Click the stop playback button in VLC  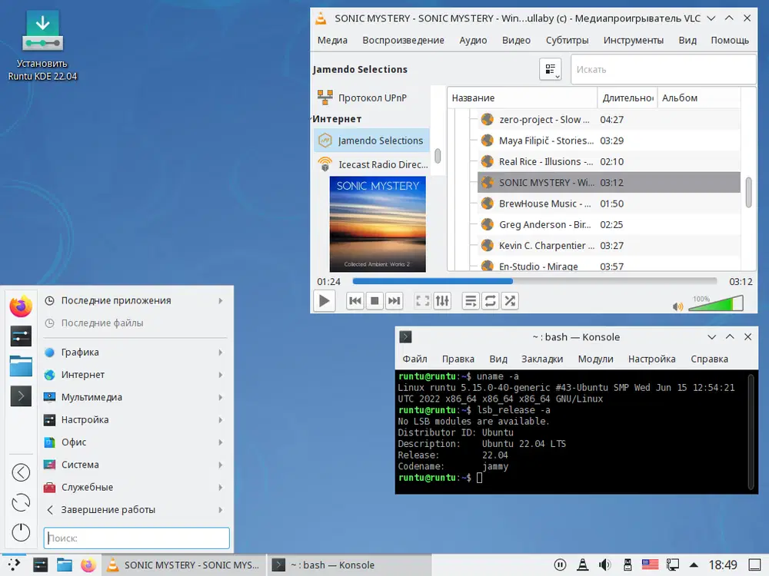click(375, 301)
